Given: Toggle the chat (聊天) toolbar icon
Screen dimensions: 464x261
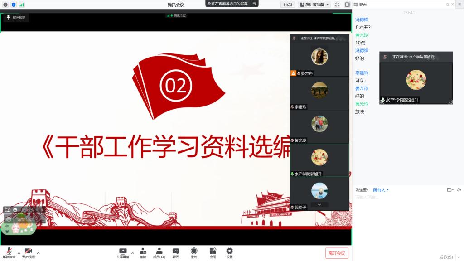Looking at the screenshot, I should click(x=175, y=252).
